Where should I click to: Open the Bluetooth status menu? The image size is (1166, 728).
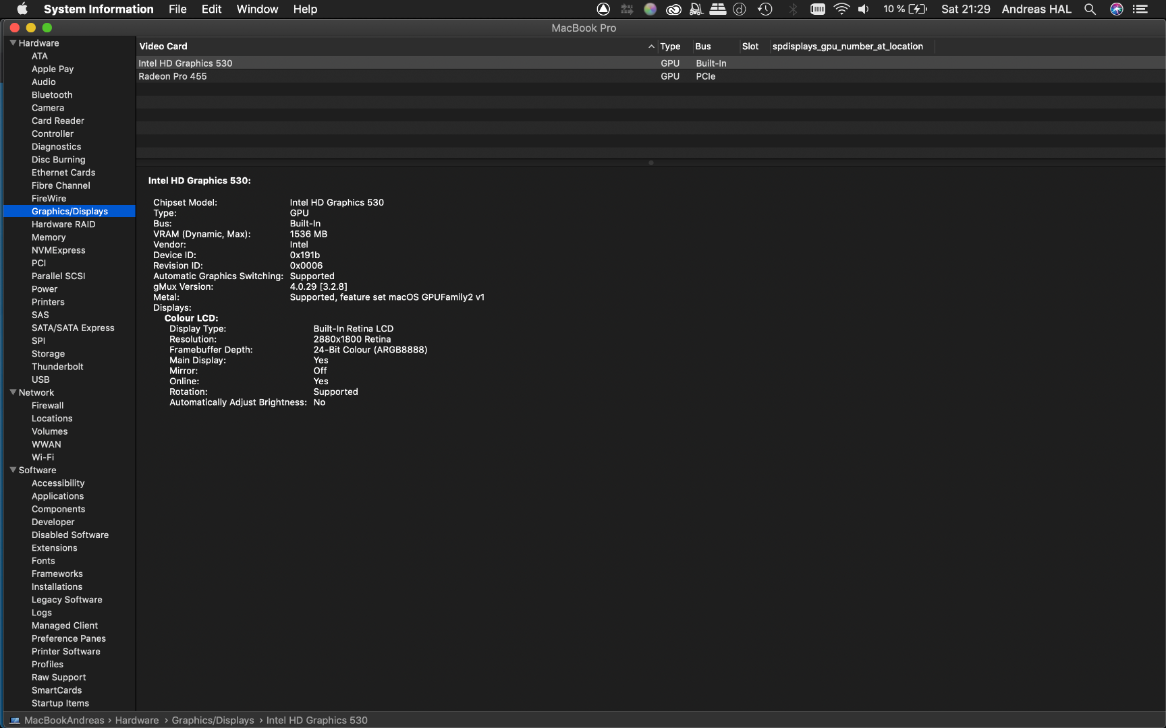coord(794,9)
